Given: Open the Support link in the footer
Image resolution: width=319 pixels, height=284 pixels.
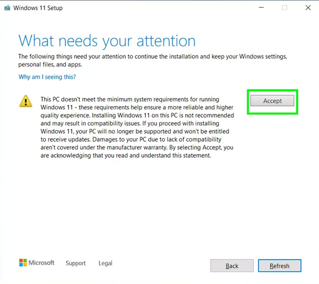Looking at the screenshot, I should point(76,263).
